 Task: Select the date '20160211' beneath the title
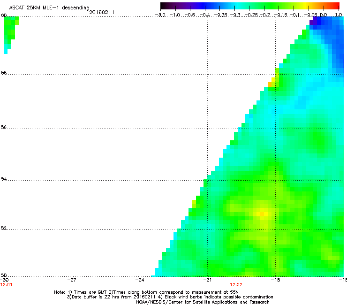102,12
